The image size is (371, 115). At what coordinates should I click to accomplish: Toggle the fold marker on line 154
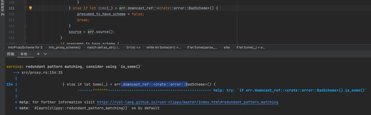tap(25, 26)
